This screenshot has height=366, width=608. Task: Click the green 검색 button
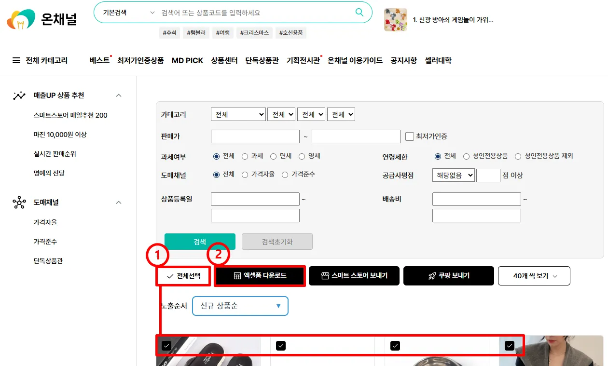[200, 242]
